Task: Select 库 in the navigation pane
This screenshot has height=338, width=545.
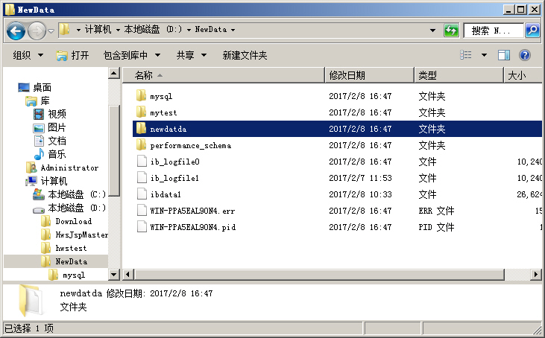Action: (45, 101)
